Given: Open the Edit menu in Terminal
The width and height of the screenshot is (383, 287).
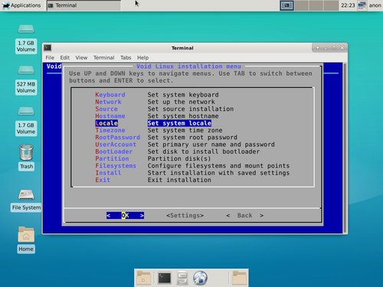Looking at the screenshot, I should (65, 57).
